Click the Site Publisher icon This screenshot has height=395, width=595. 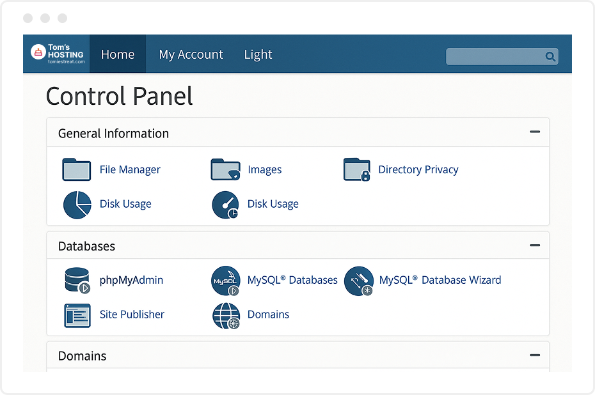pyautogui.click(x=77, y=315)
